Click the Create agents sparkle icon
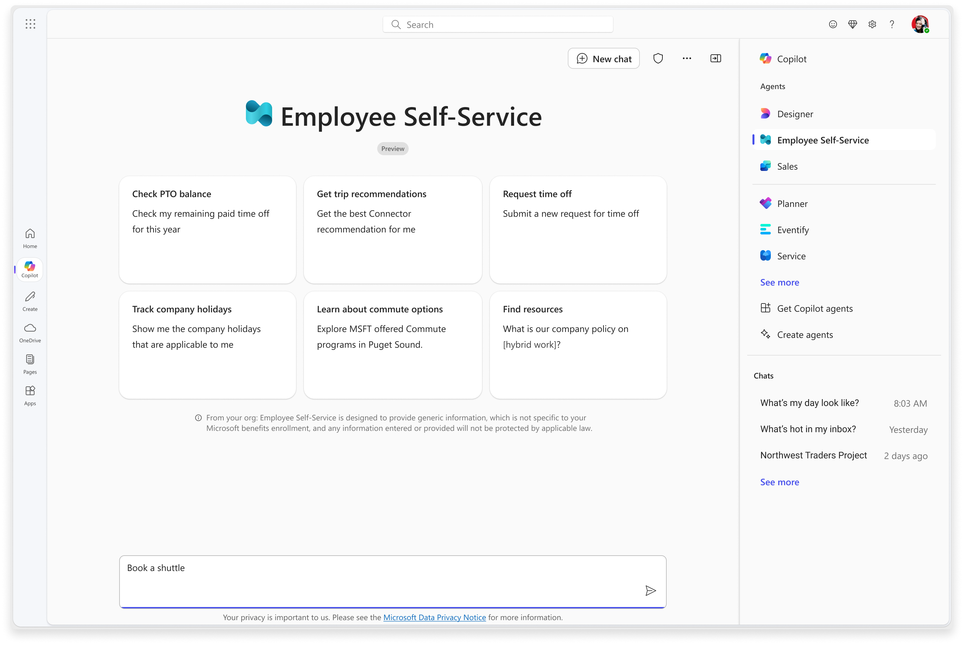 point(765,334)
